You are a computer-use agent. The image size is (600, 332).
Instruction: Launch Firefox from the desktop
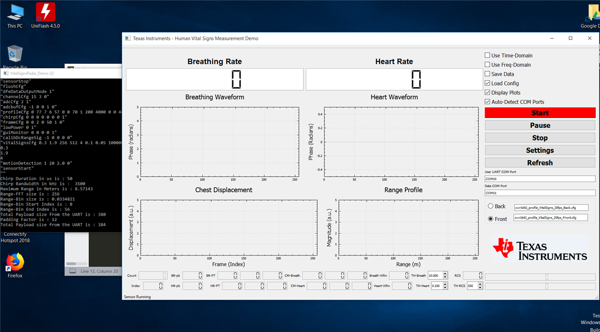coord(15,265)
